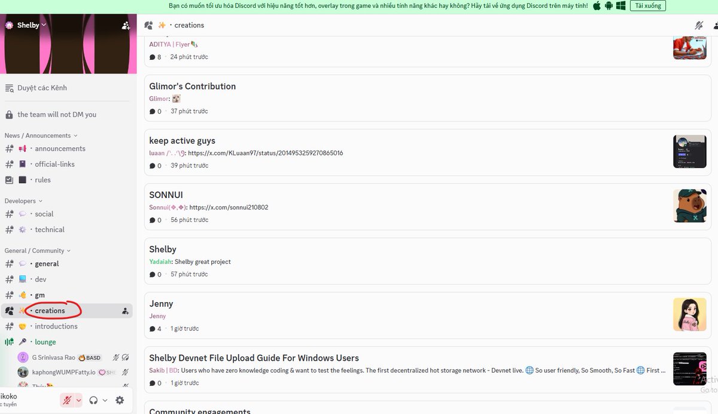Click the '56 phút trước' timestamp on SONNUI
The image size is (718, 414).
coord(190,220)
